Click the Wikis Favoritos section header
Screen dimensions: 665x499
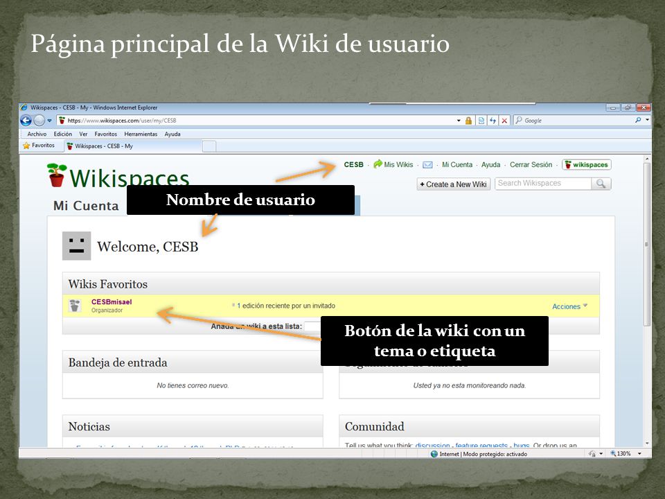pos(331,284)
